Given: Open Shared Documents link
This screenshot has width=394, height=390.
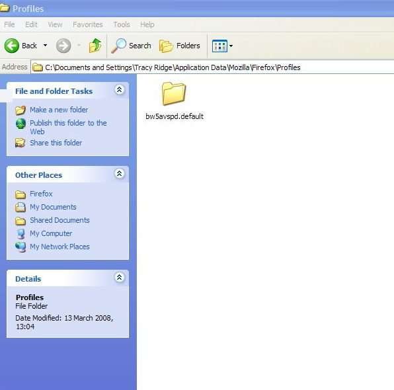Looking at the screenshot, I should point(59,220).
